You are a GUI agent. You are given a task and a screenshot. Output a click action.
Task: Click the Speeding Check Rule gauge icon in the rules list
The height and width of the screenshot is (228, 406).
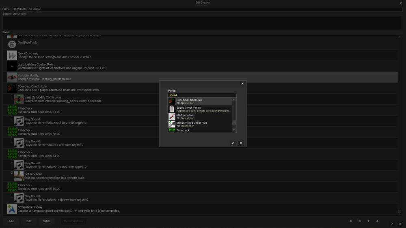point(12,88)
